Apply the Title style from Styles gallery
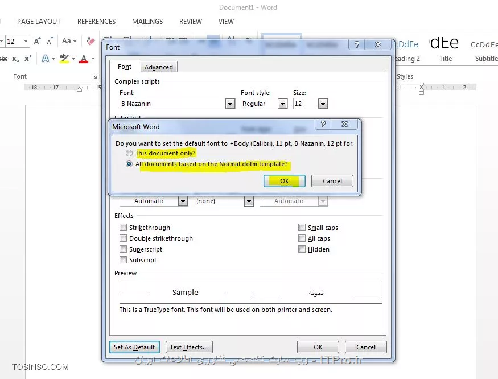Image resolution: width=498 pixels, height=379 pixels. pos(445,48)
